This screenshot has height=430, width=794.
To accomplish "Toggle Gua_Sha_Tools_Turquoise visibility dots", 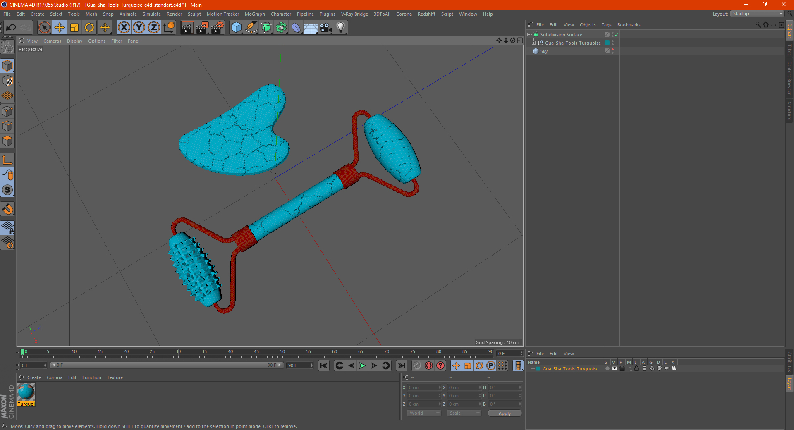I will pyautogui.click(x=613, y=43).
